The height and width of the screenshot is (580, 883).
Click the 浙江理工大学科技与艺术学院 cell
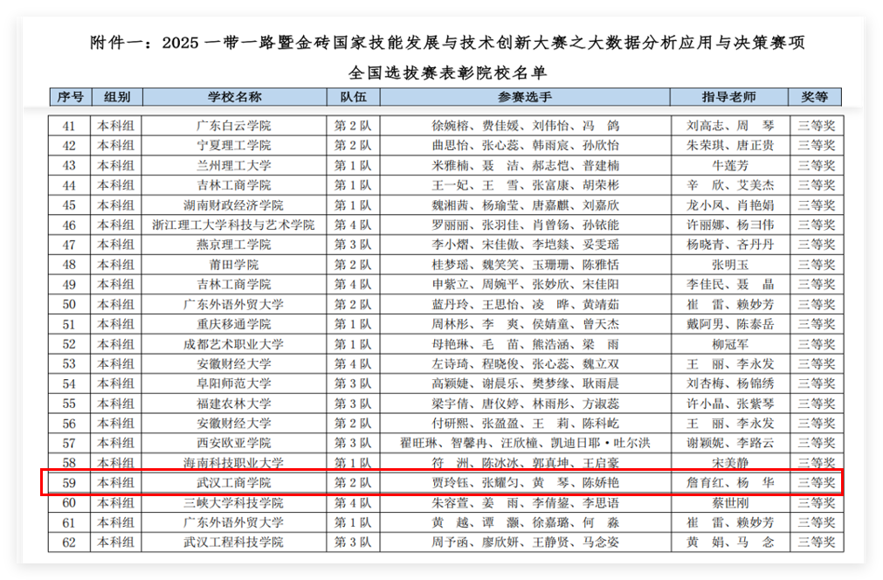(x=234, y=224)
